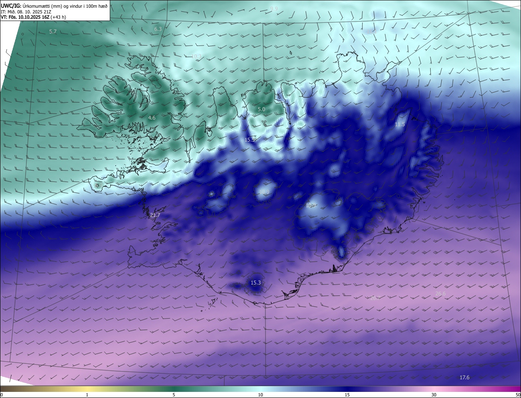
Task: Click the 6.3 value on the map
Action: point(158,29)
